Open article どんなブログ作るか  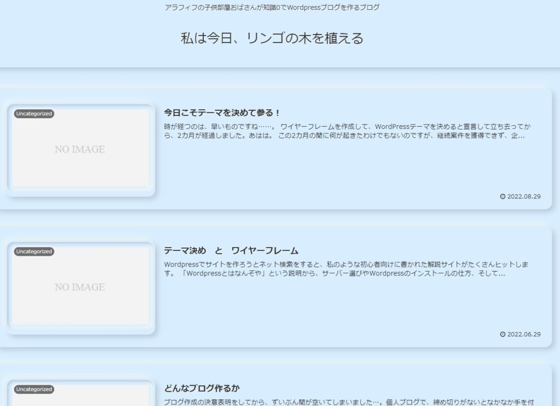pyautogui.click(x=202, y=389)
